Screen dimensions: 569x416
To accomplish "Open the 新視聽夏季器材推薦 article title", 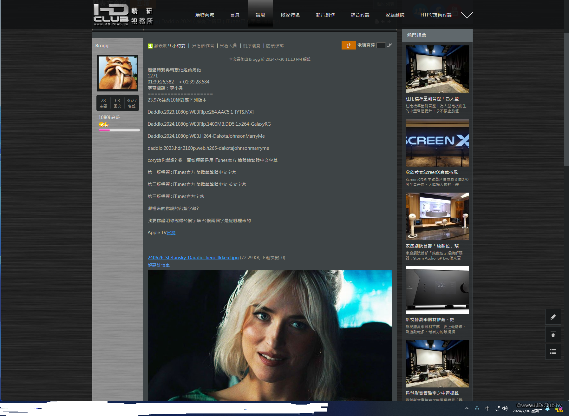I will click(x=429, y=320).
